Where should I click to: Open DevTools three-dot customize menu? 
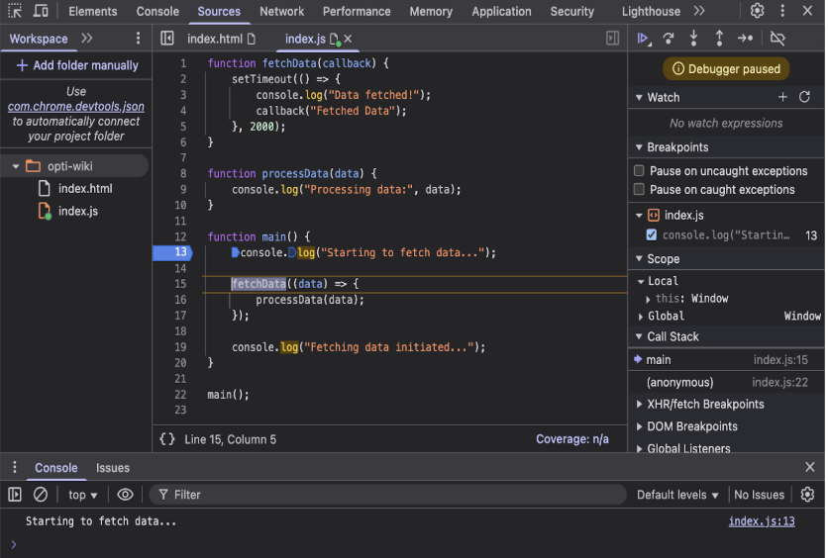(784, 11)
